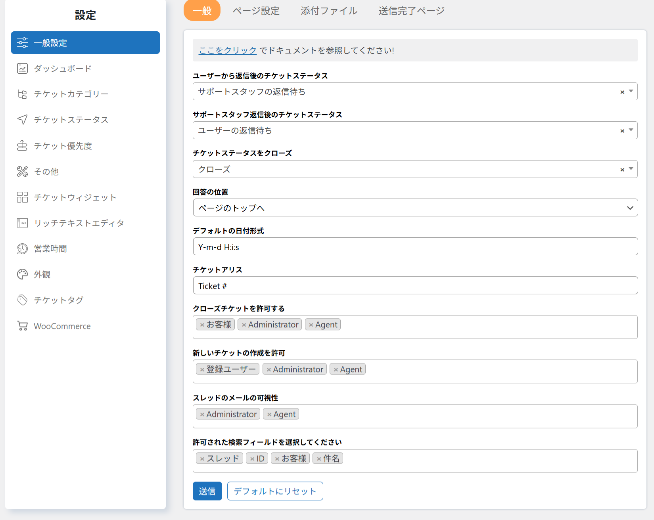Open the ここをクリック documentation link

[227, 50]
